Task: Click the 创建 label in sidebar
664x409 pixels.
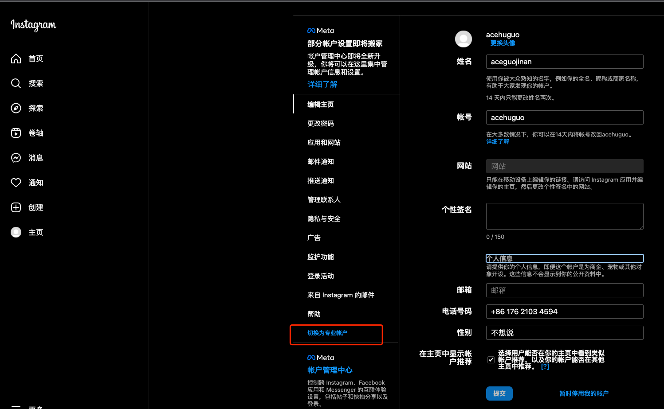Action: tap(36, 207)
